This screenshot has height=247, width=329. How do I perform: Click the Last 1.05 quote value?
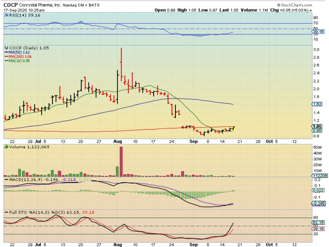click(229, 10)
